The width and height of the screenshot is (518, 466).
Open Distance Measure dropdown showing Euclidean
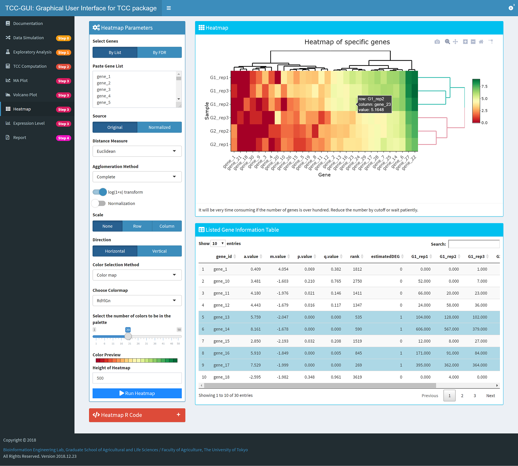pos(137,151)
